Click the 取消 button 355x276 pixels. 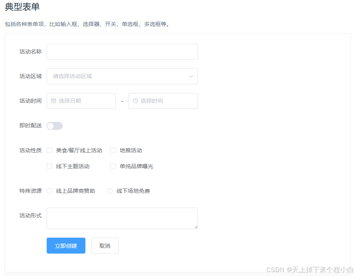105,246
